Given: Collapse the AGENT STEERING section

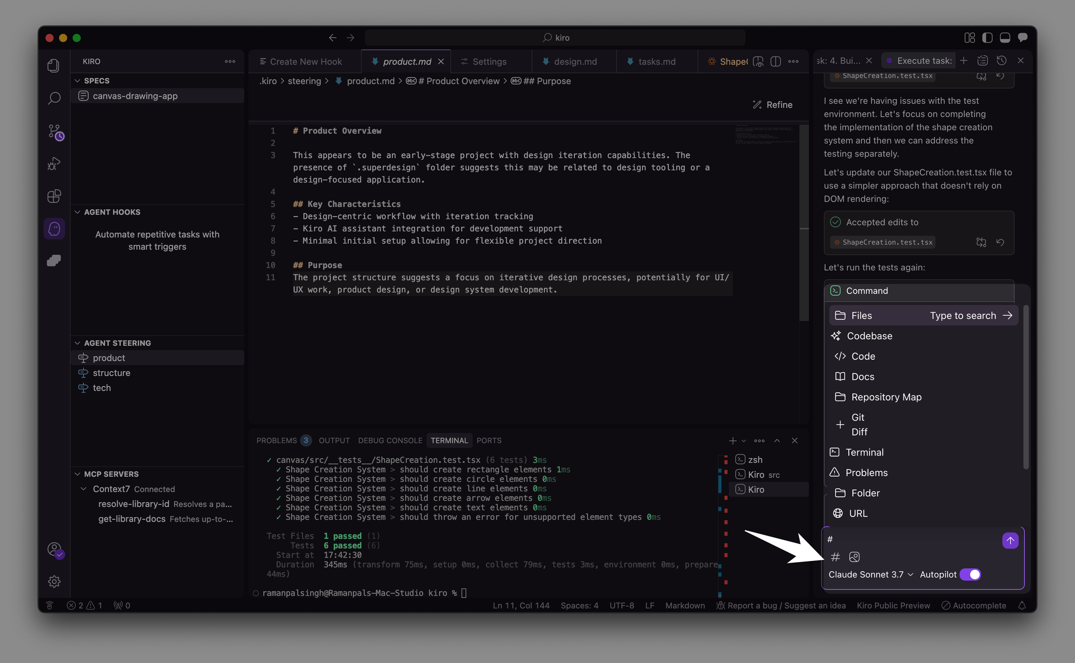Looking at the screenshot, I should coord(77,343).
